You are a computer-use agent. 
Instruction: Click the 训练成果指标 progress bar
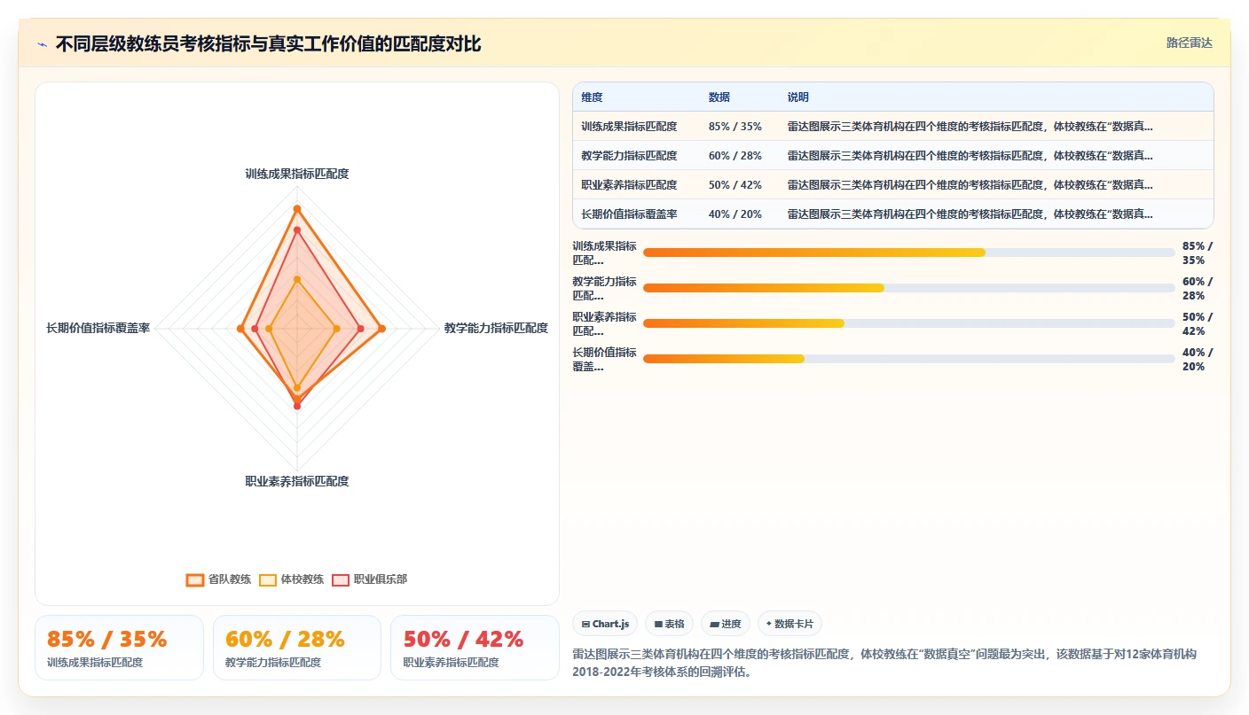(909, 253)
